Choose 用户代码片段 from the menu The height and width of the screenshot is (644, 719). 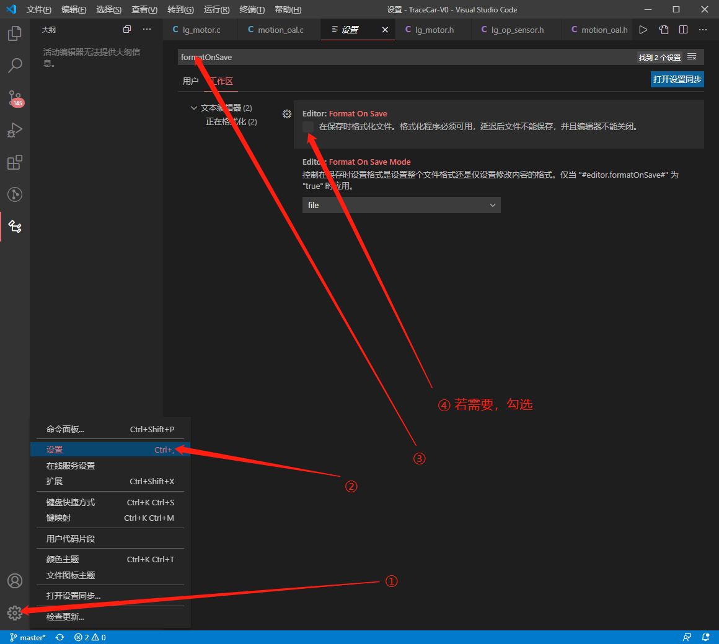[x=110, y=539]
